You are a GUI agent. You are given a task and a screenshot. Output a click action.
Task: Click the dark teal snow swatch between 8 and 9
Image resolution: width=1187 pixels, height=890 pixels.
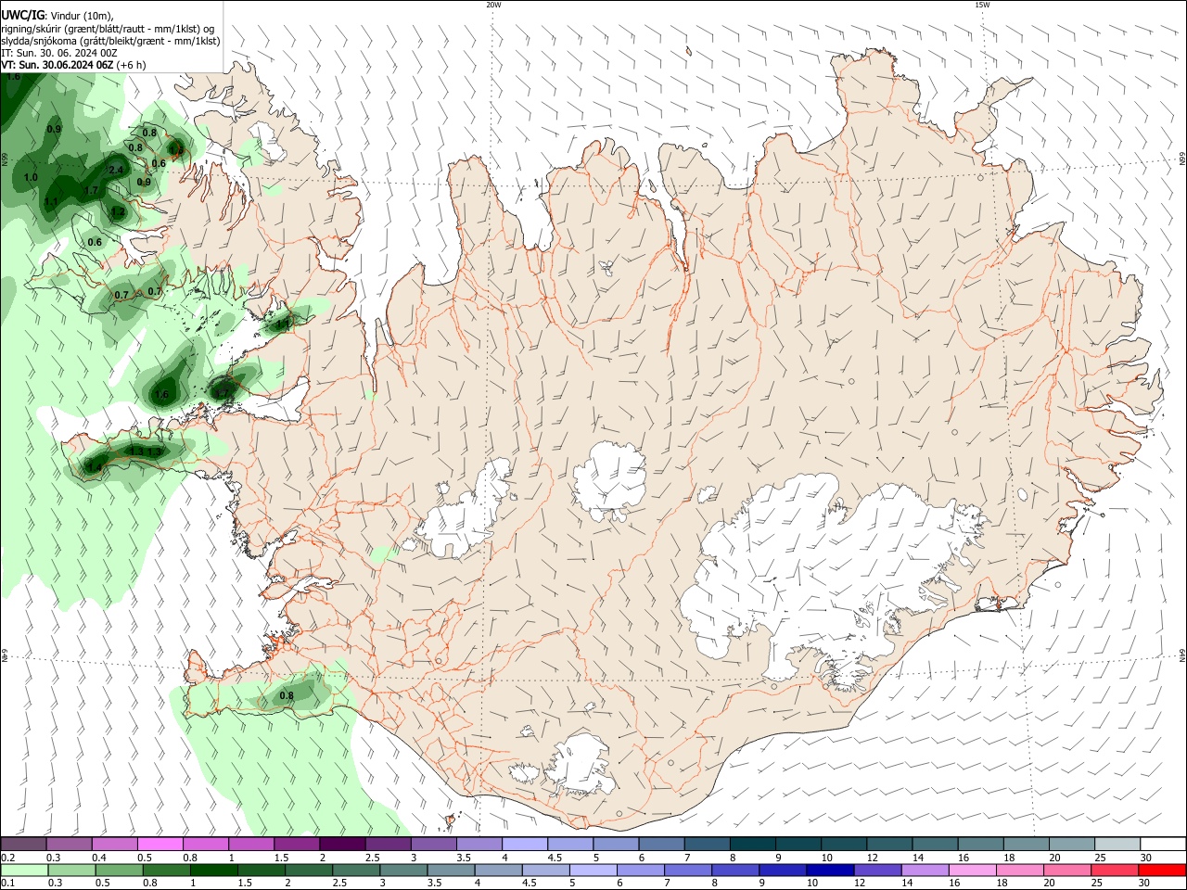point(752,845)
